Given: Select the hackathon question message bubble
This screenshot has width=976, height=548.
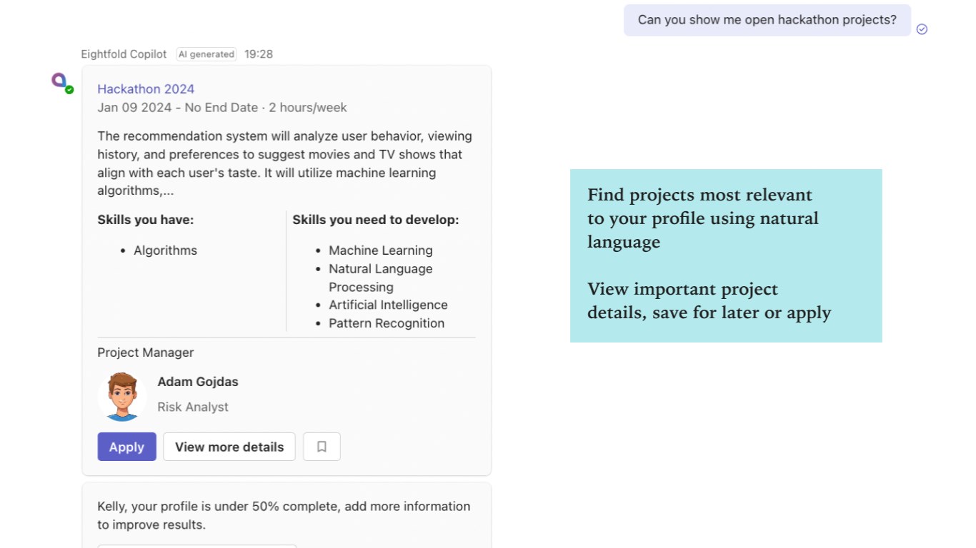Looking at the screenshot, I should pos(767,20).
